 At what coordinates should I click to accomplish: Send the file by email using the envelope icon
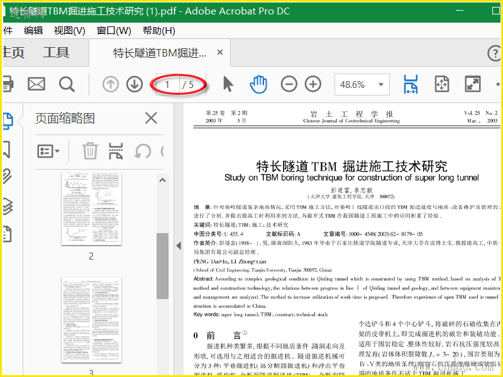coord(36,84)
